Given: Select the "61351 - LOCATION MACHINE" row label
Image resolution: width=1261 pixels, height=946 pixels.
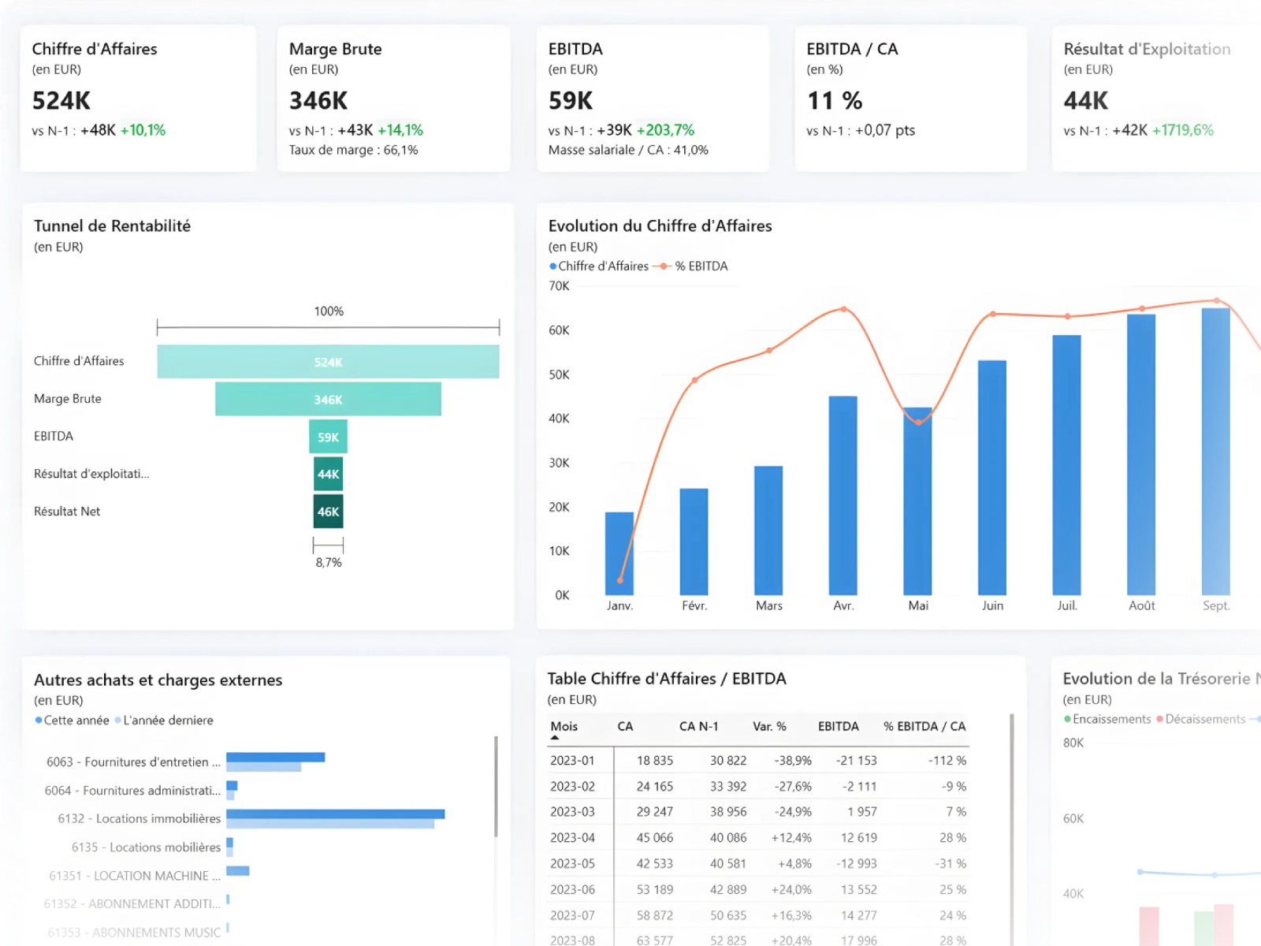Looking at the screenshot, I should tap(135, 876).
